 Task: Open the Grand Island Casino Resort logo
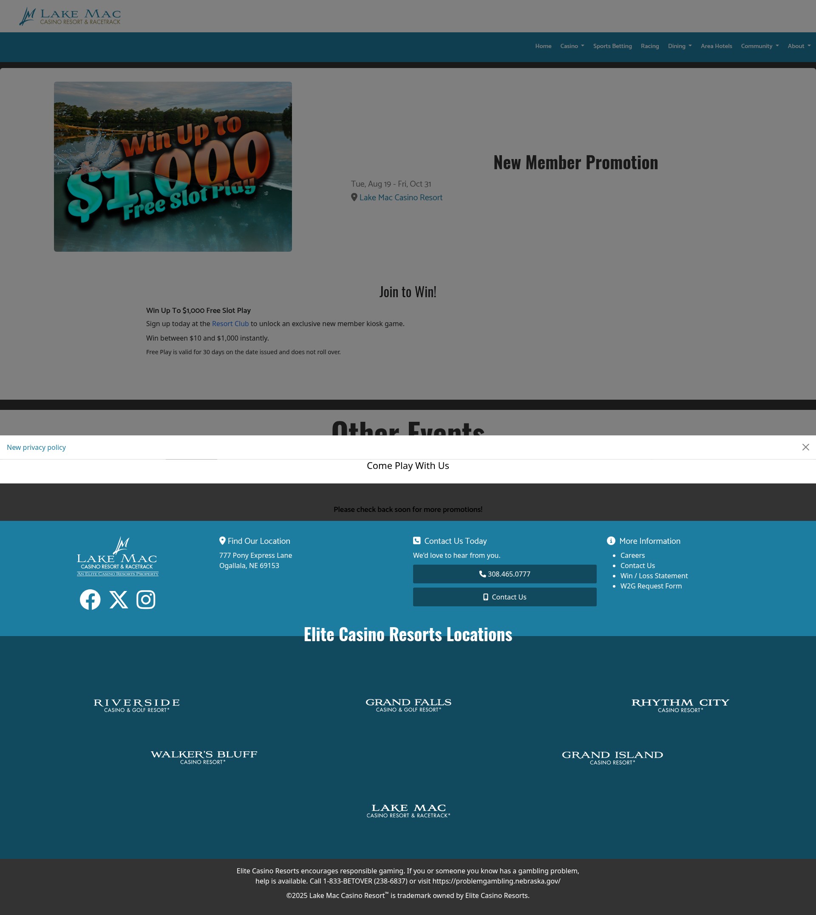tap(612, 758)
